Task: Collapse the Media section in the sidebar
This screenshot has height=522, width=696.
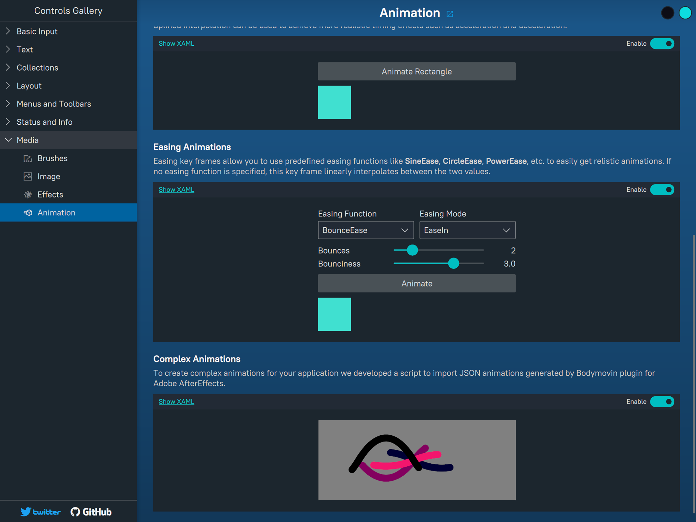Action: tap(8, 140)
